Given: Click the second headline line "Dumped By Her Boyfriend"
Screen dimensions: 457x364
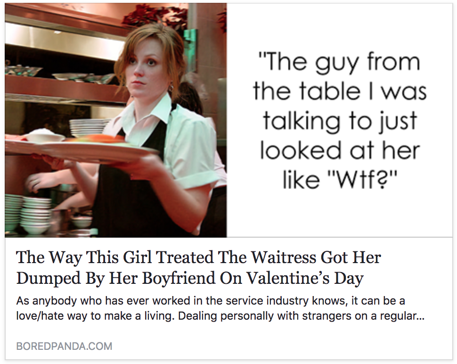Looking at the screenshot, I should (x=116, y=278).
